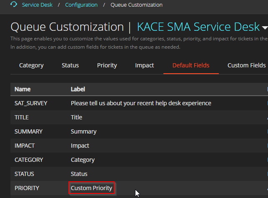Click the 'Queue Customization' breadcrumb text
This screenshot has width=268, height=198.
136,5
